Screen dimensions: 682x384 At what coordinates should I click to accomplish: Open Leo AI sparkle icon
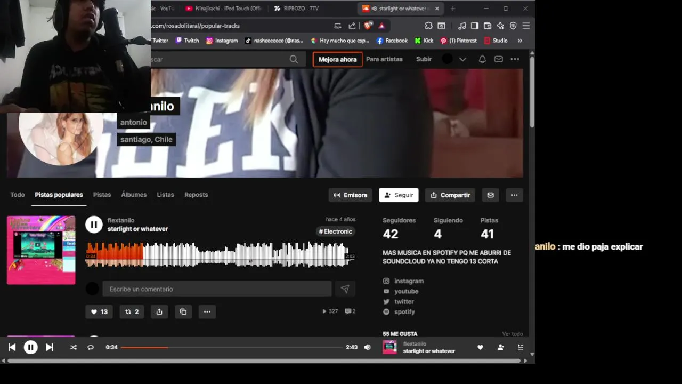pos(500,26)
